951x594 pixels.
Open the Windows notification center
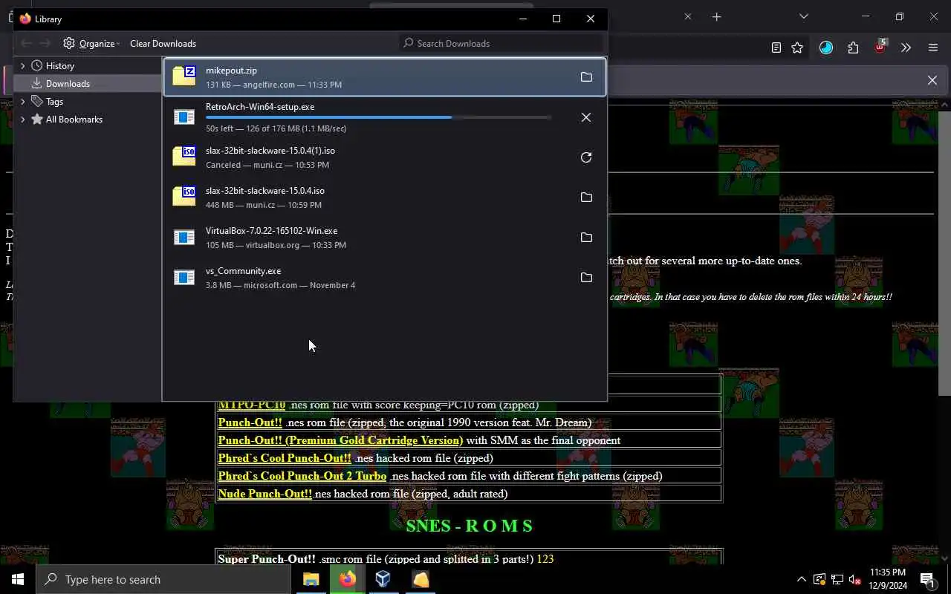coord(927,579)
